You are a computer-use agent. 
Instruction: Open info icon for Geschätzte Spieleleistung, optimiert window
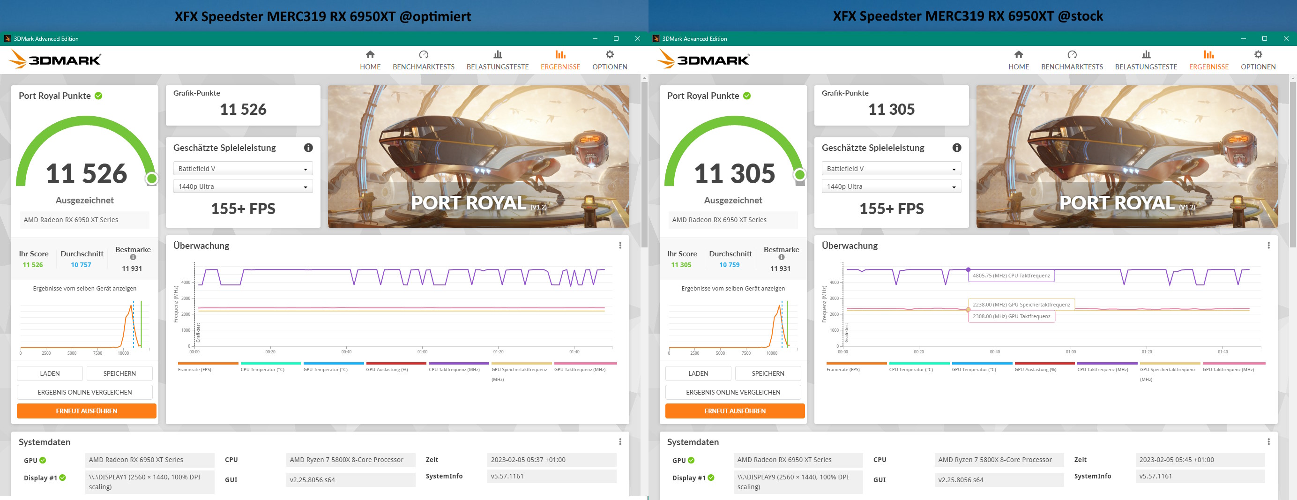tap(308, 148)
